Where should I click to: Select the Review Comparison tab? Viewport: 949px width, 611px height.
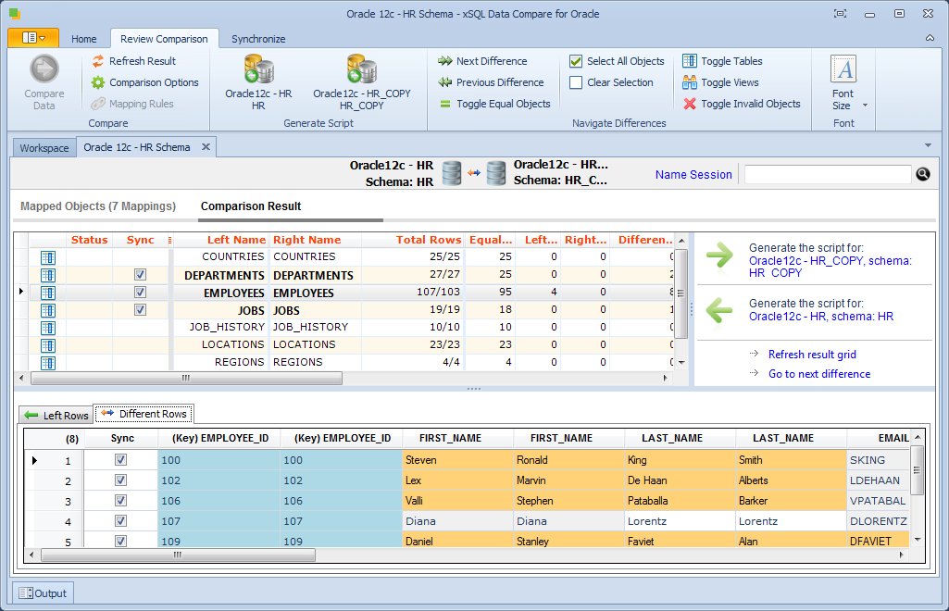pyautogui.click(x=164, y=39)
